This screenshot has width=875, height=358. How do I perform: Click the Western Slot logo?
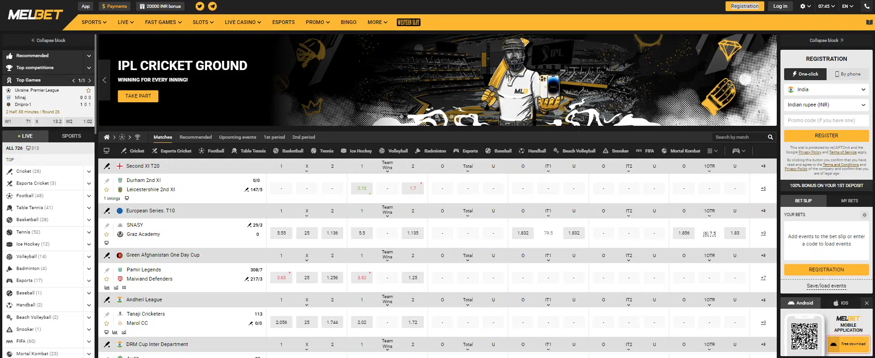pyautogui.click(x=408, y=22)
